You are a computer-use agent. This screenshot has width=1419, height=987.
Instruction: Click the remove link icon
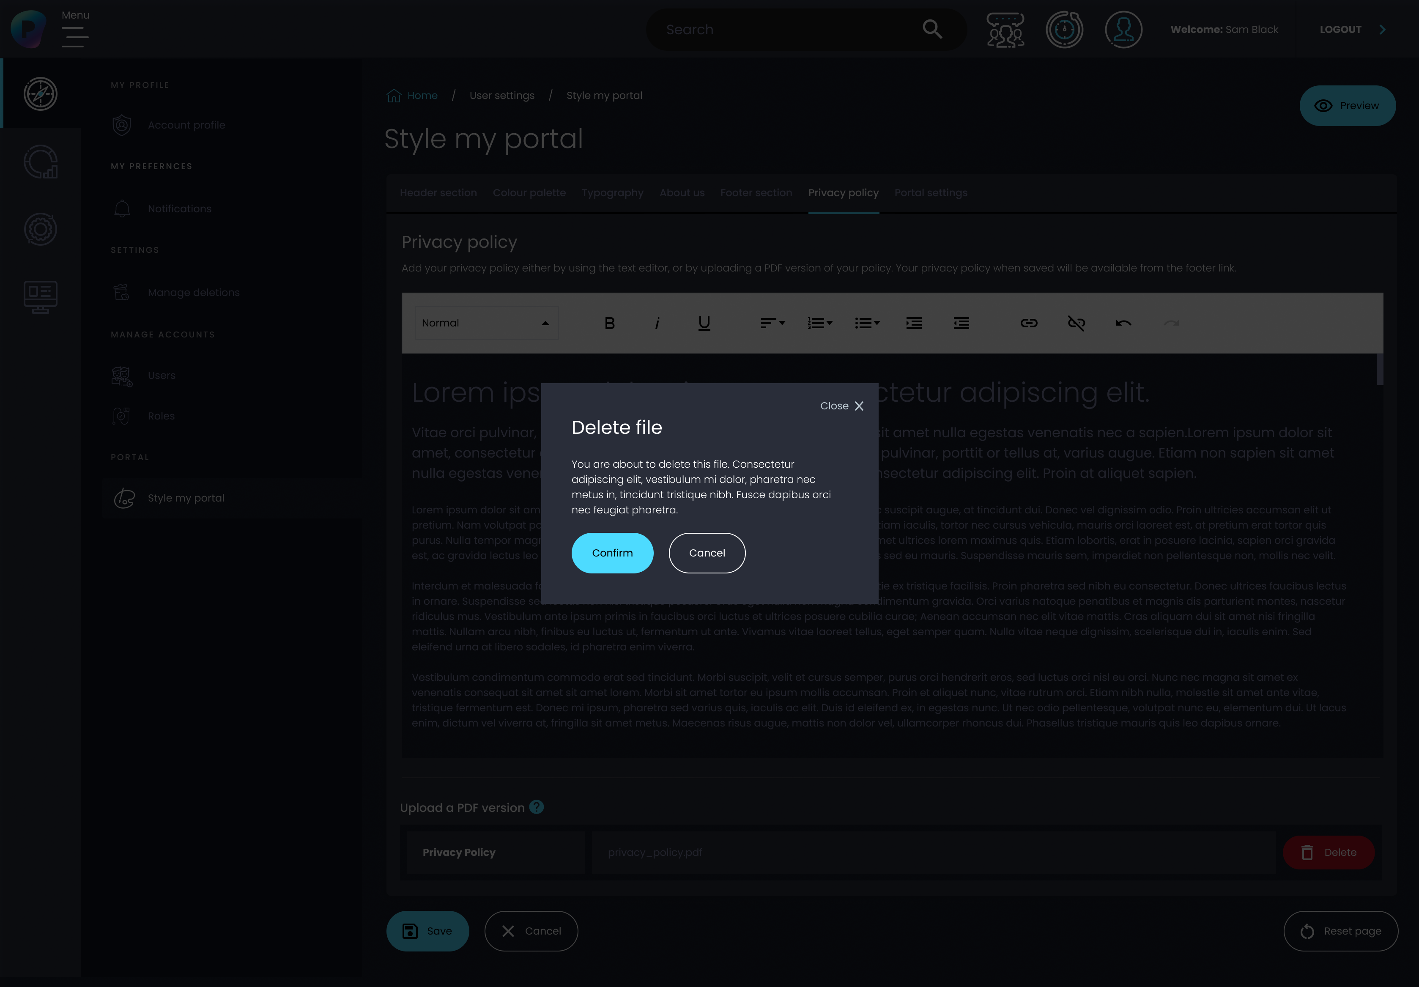[1076, 323]
